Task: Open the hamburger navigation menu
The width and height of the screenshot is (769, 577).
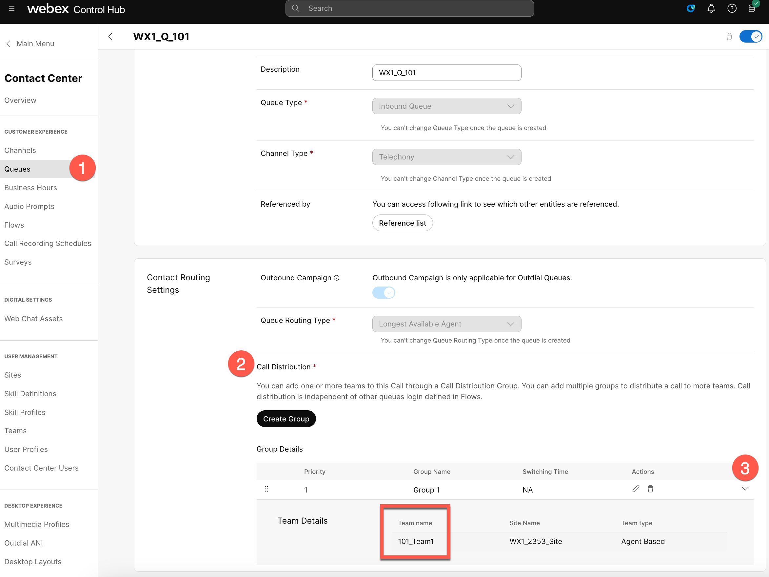Action: tap(11, 8)
